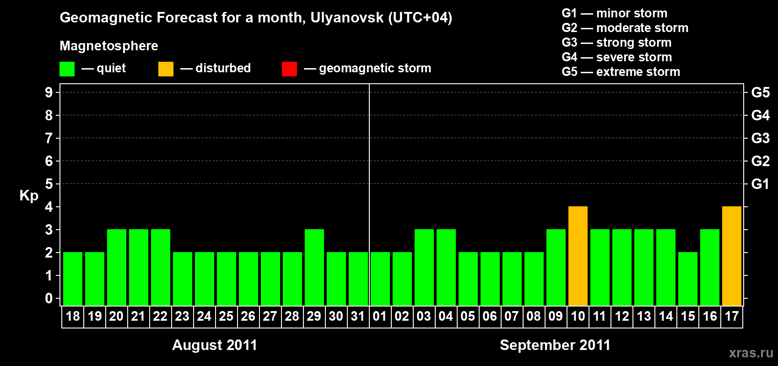
Task: Select the green bar for August 29
Action: coord(314,267)
